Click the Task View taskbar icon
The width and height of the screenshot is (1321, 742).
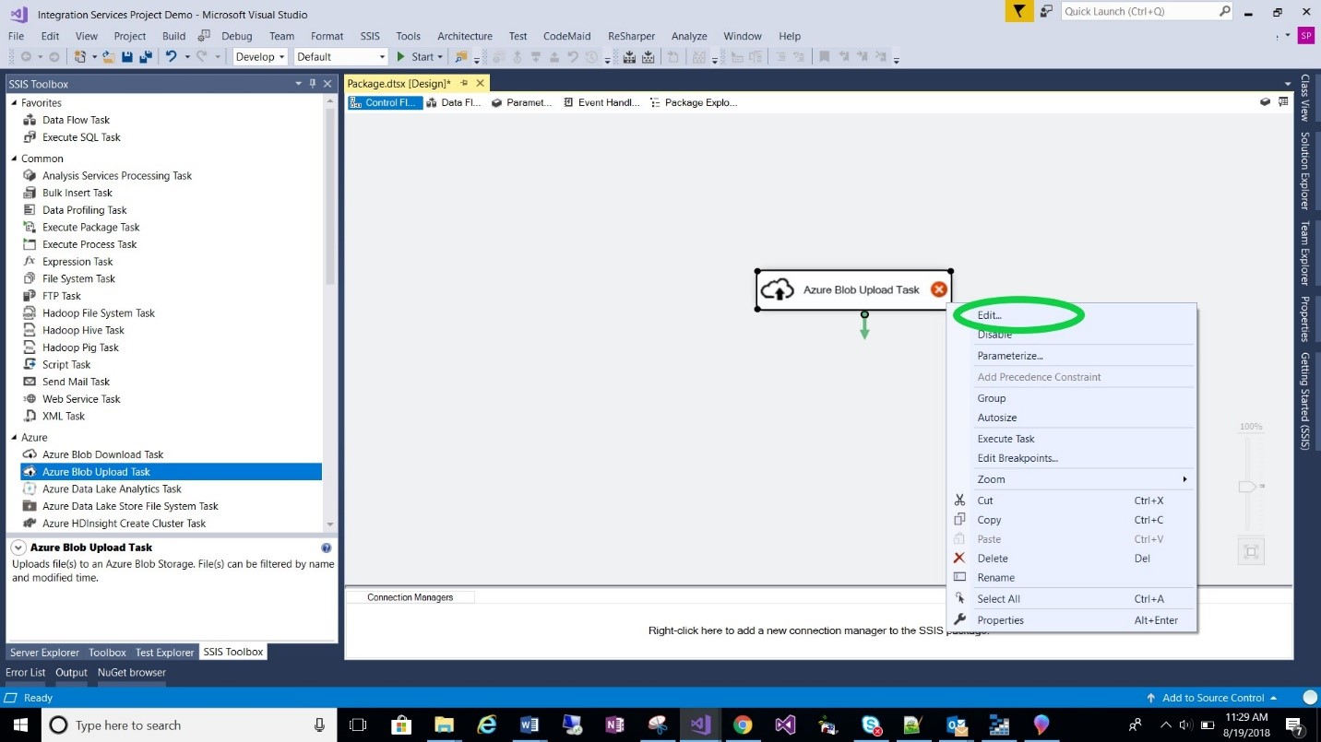[358, 724]
